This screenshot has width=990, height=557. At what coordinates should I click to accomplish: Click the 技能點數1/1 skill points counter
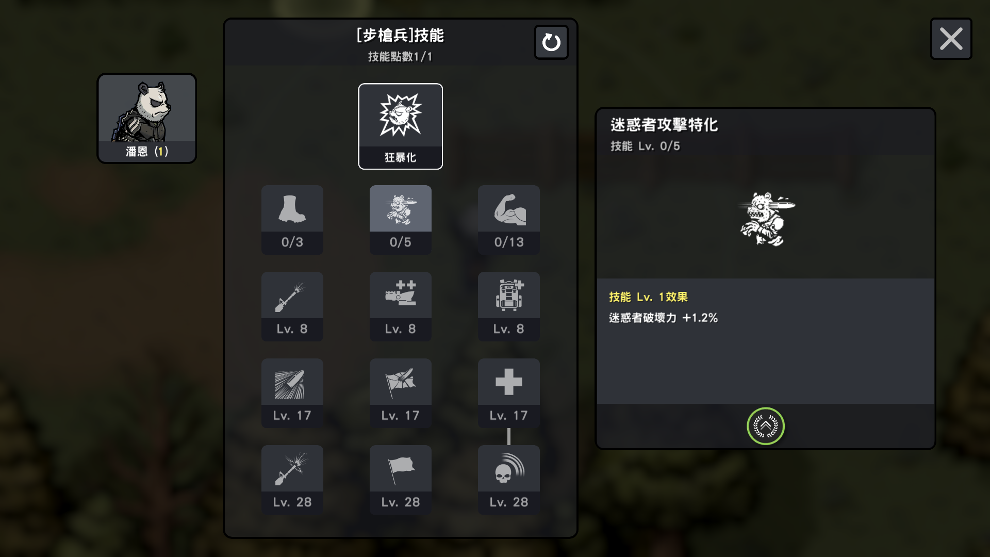pos(400,57)
